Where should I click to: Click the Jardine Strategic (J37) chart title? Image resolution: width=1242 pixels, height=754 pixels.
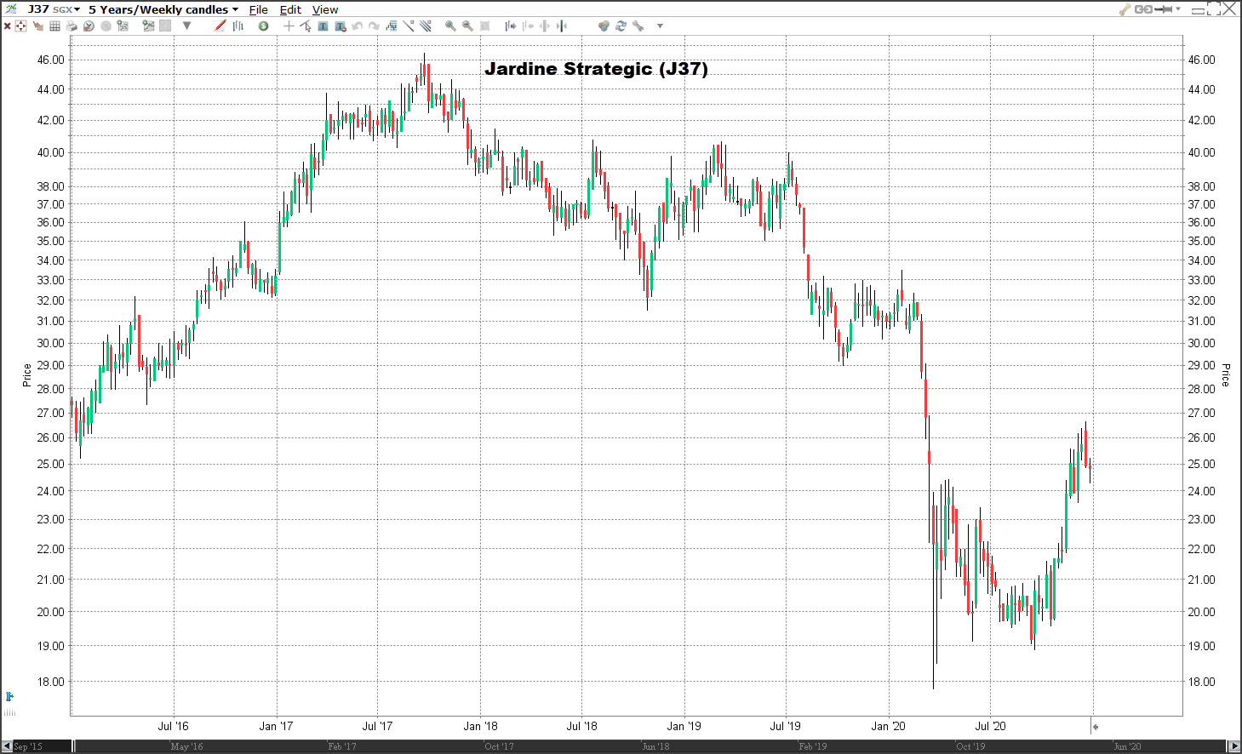(596, 69)
